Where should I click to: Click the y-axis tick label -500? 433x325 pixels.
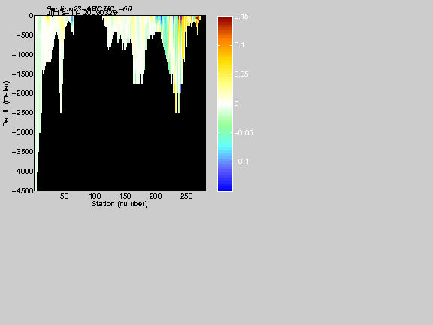[x=25, y=35]
